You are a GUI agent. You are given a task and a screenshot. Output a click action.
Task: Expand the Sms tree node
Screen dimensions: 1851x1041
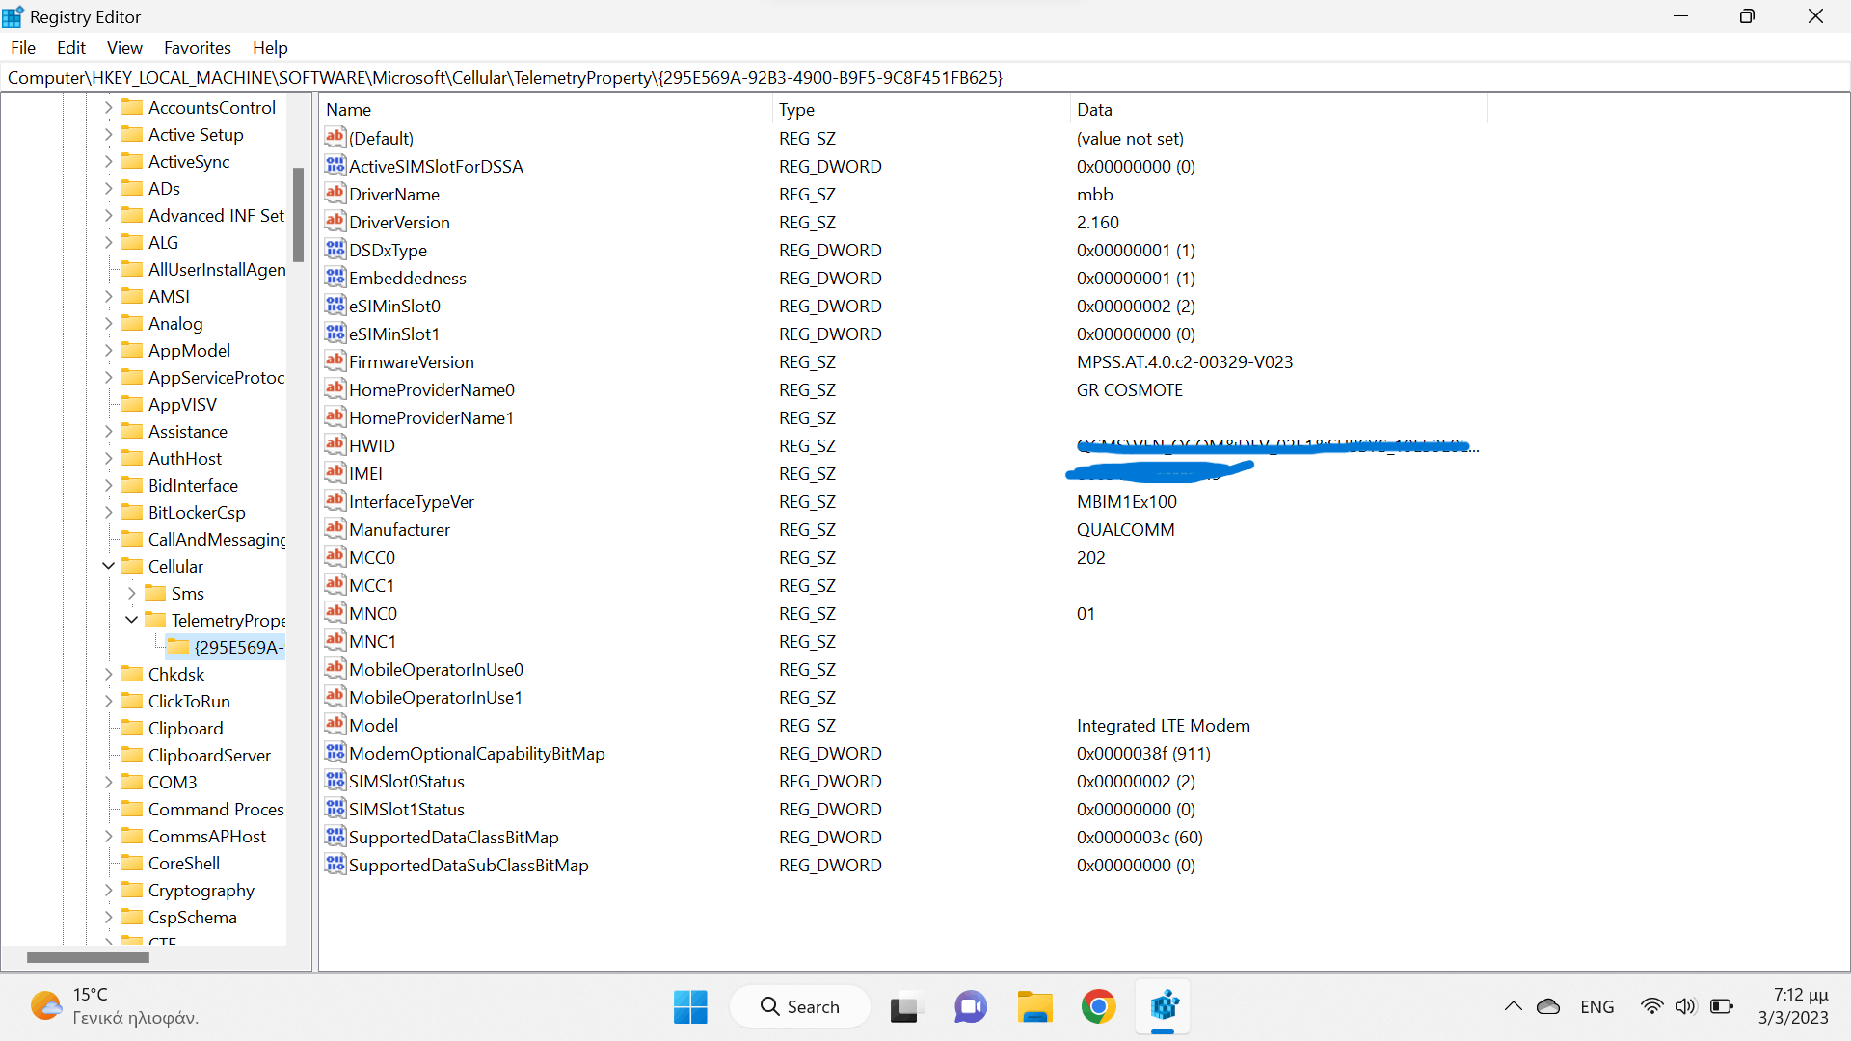pyautogui.click(x=131, y=593)
